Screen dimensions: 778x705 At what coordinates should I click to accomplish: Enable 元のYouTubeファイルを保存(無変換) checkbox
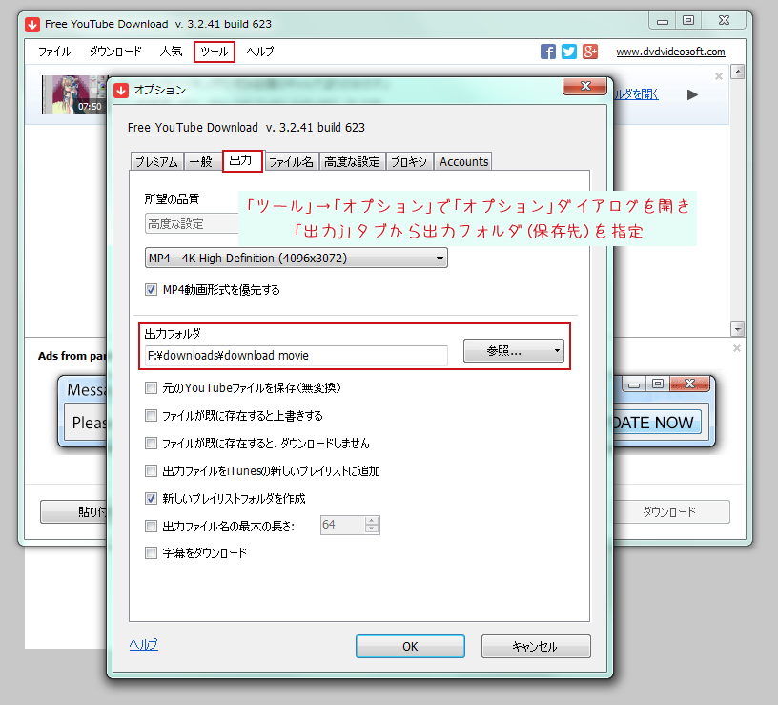tap(151, 387)
